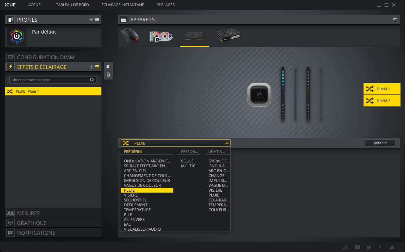Click the Rétablir button

(x=380, y=143)
